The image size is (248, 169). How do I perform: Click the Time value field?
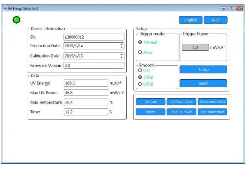pos(86,112)
